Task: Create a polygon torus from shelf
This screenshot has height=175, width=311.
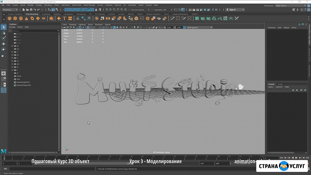Action: pos(32,18)
